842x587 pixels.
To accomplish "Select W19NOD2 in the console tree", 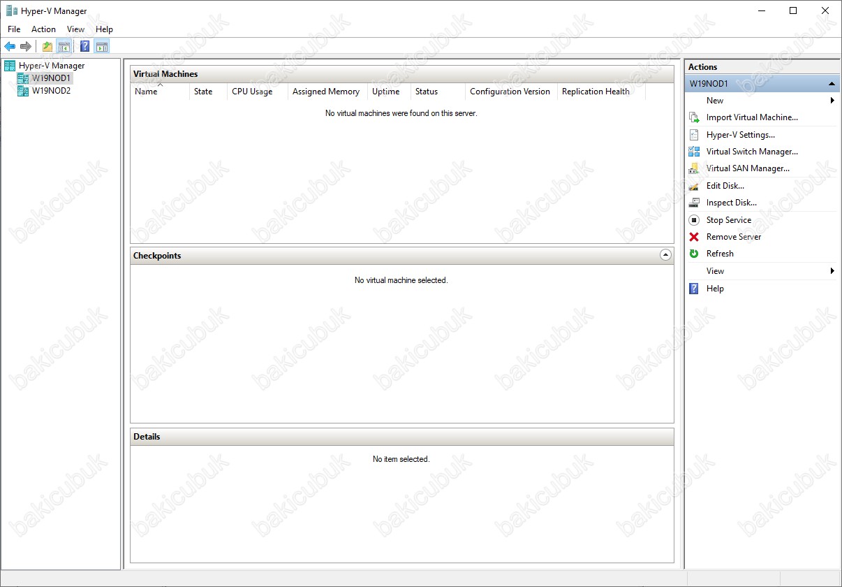I will pyautogui.click(x=51, y=91).
